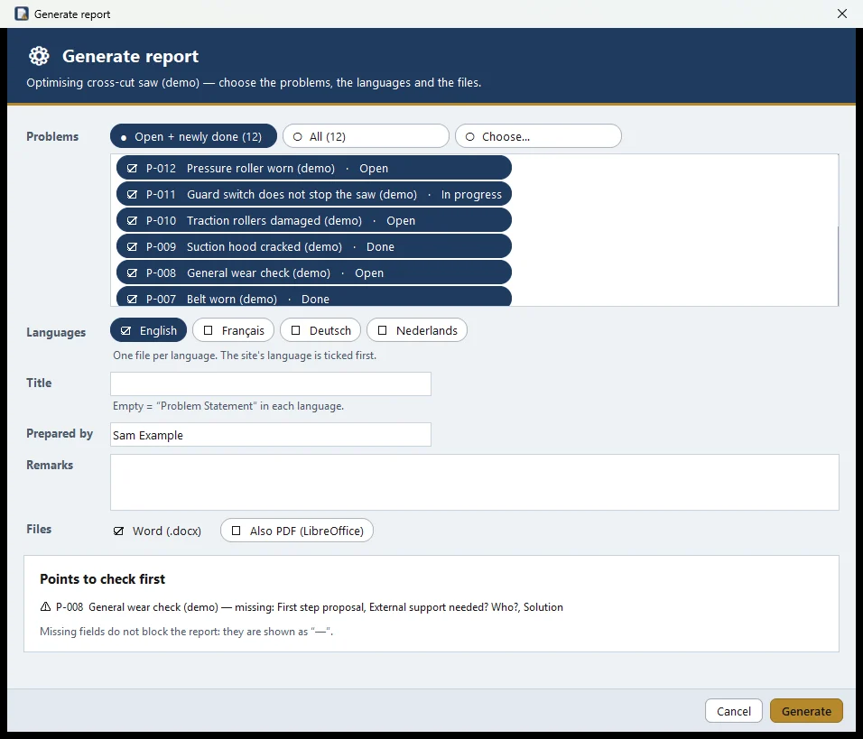Untick P-008 General wear check in problems list
Viewport: 863px width, 739px height.
point(314,273)
